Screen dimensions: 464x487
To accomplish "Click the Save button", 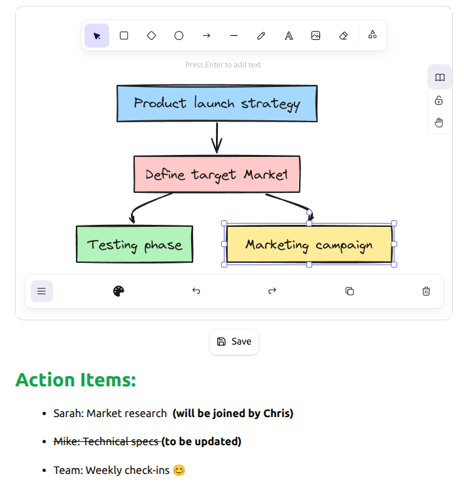I will (234, 341).
